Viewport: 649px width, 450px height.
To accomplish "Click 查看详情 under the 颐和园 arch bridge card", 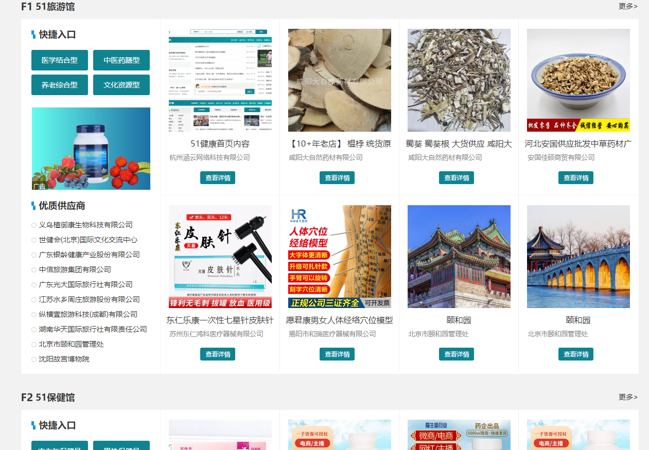I will pos(576,354).
